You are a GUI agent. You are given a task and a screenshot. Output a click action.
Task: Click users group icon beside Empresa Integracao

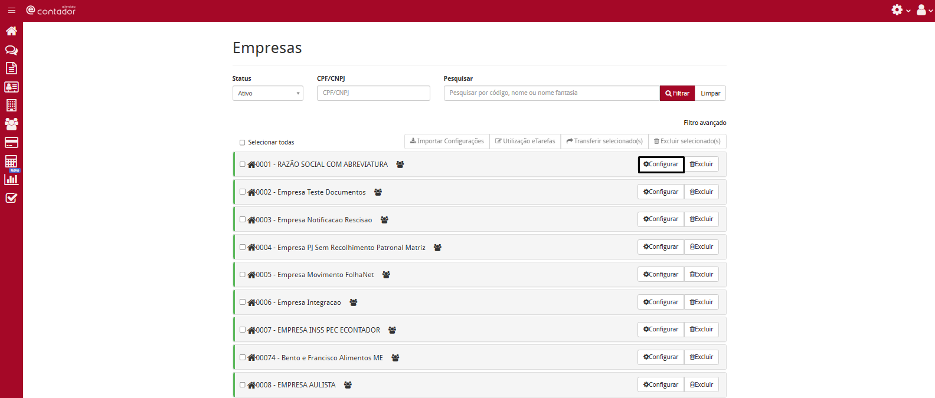(354, 302)
